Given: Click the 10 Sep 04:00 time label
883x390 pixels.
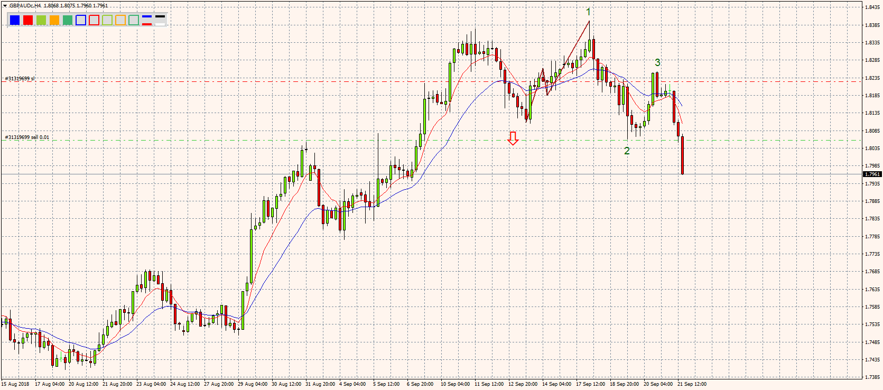Looking at the screenshot, I should pyautogui.click(x=456, y=384).
